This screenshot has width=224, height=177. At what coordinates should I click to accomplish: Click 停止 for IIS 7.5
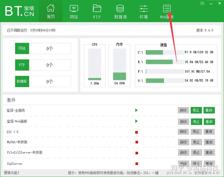tap(196, 132)
